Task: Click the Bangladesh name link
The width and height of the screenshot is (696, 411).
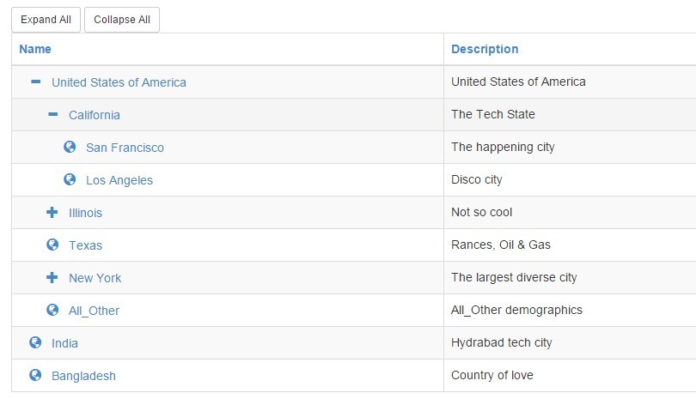Action: click(x=83, y=376)
